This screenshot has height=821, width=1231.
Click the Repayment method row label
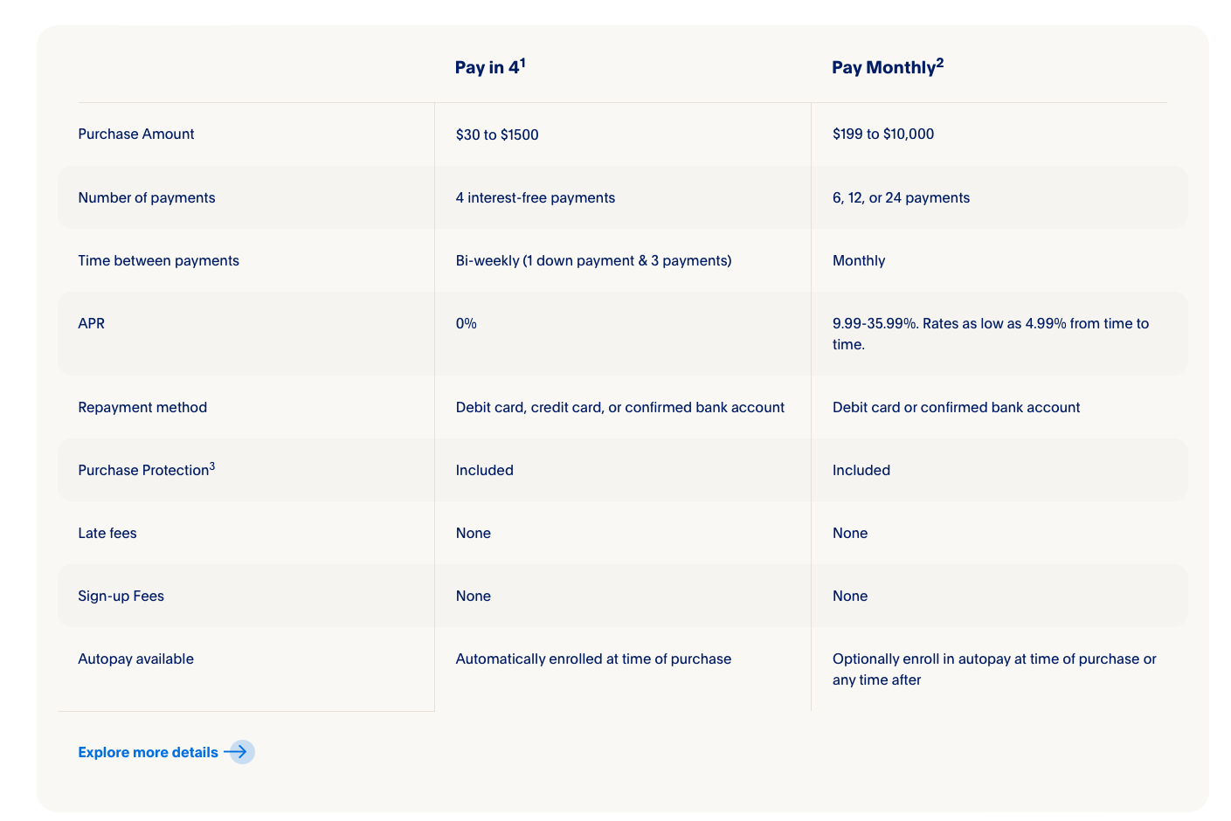click(142, 407)
